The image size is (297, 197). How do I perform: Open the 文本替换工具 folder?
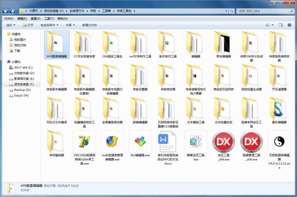click(196, 111)
